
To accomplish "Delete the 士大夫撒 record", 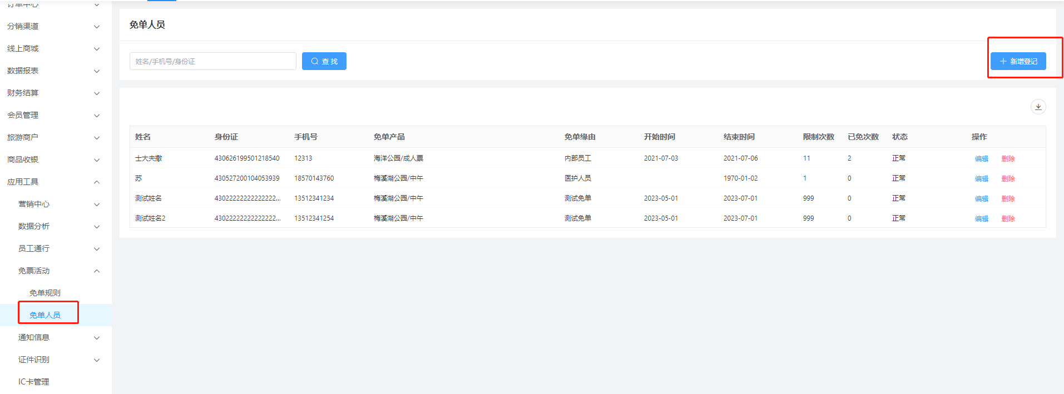I will coord(1008,159).
